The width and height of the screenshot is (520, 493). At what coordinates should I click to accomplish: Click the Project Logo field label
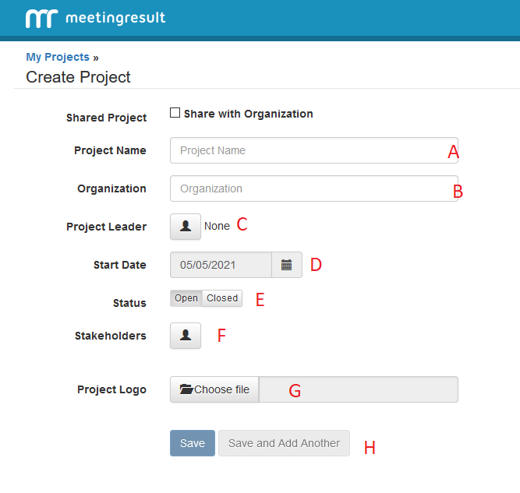pyautogui.click(x=111, y=389)
